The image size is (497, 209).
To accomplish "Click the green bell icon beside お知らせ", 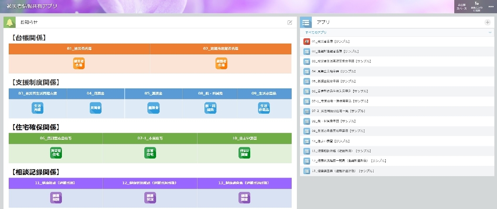I will click(10, 22).
